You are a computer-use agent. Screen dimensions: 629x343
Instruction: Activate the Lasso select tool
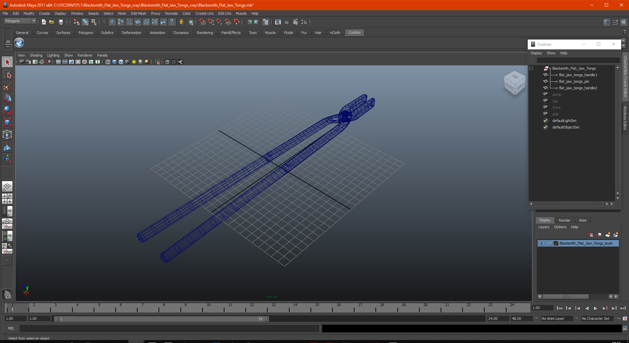(7, 74)
